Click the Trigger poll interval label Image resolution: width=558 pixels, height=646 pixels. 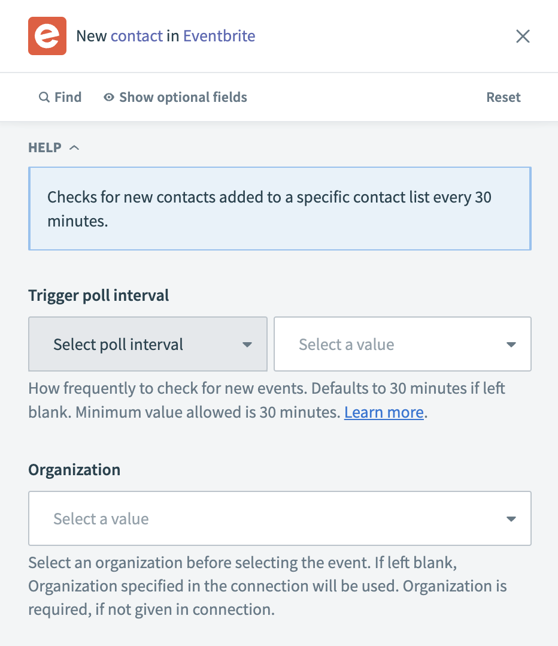coord(99,295)
